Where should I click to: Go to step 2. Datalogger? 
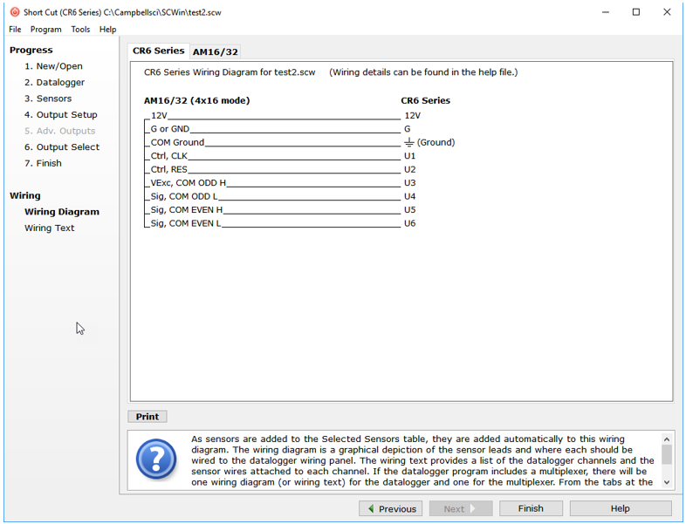pyautogui.click(x=54, y=82)
